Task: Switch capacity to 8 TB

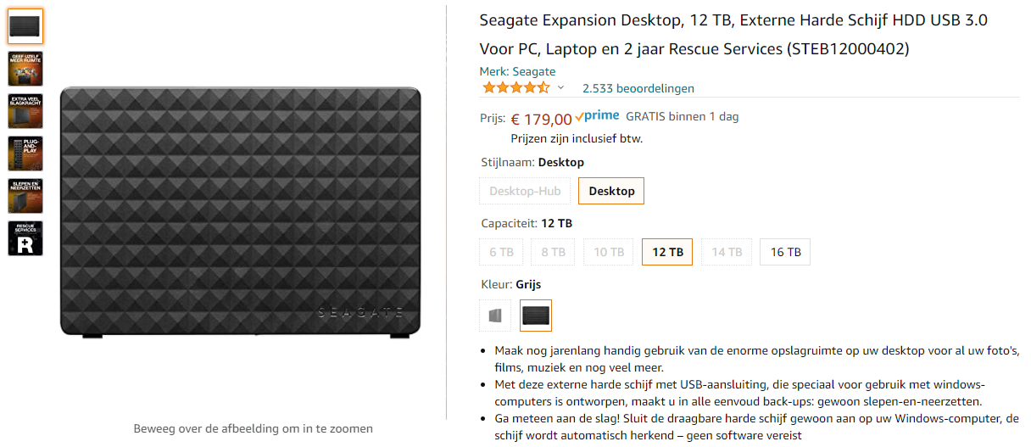Action: tap(553, 252)
